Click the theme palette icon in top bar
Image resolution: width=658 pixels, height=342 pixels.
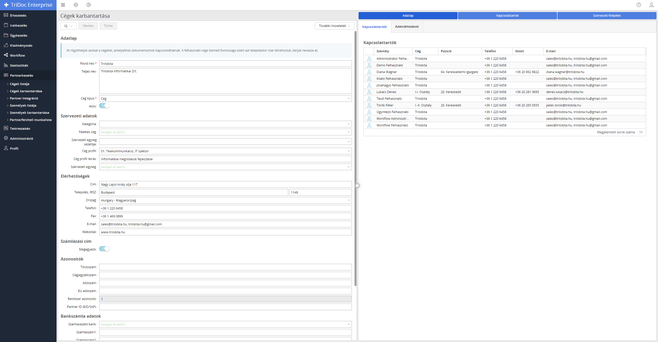89,5
